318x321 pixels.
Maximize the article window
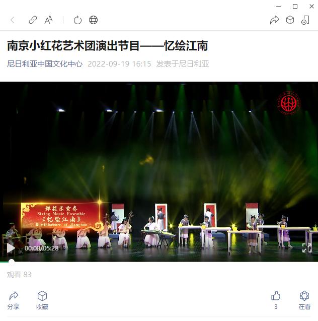[295, 7]
